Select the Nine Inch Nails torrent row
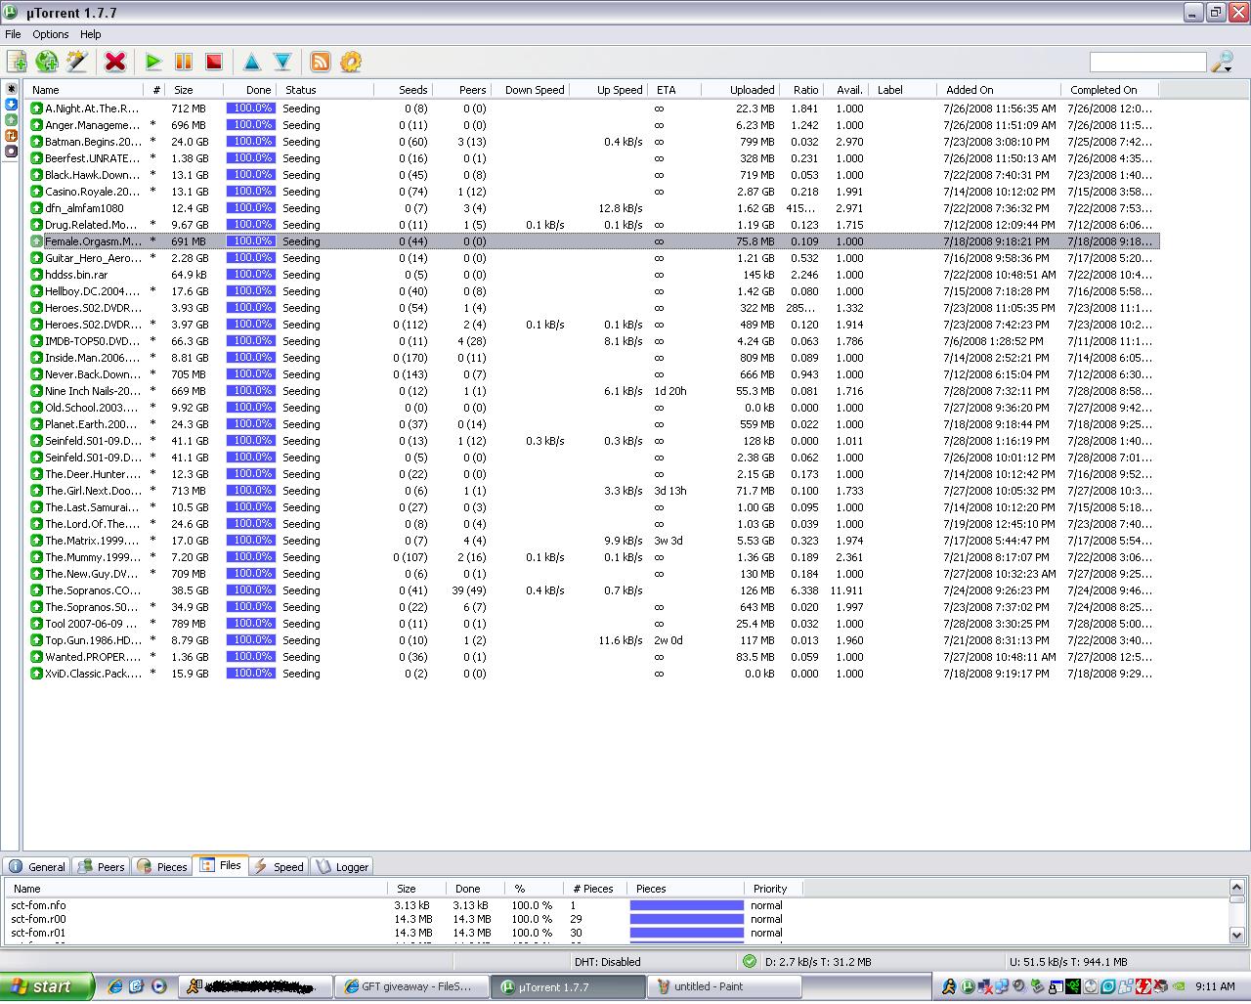 point(592,391)
